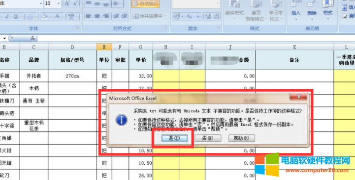355x180 pixels.
Task: Select column E header
Action: 104,47
